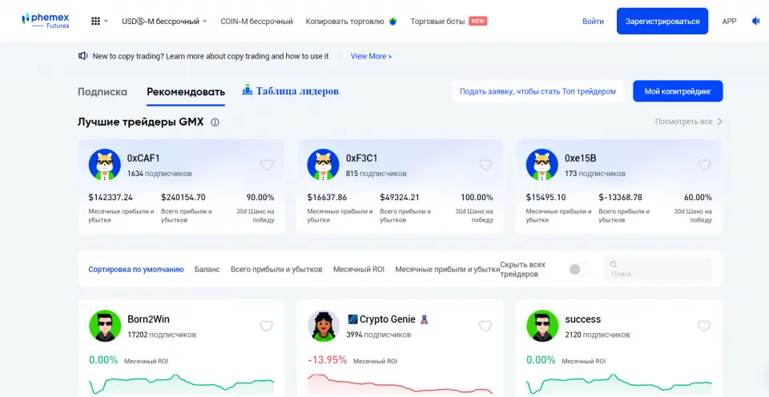Favorite the success trader with the heart
Screen dimensions: 769x397
point(704,326)
